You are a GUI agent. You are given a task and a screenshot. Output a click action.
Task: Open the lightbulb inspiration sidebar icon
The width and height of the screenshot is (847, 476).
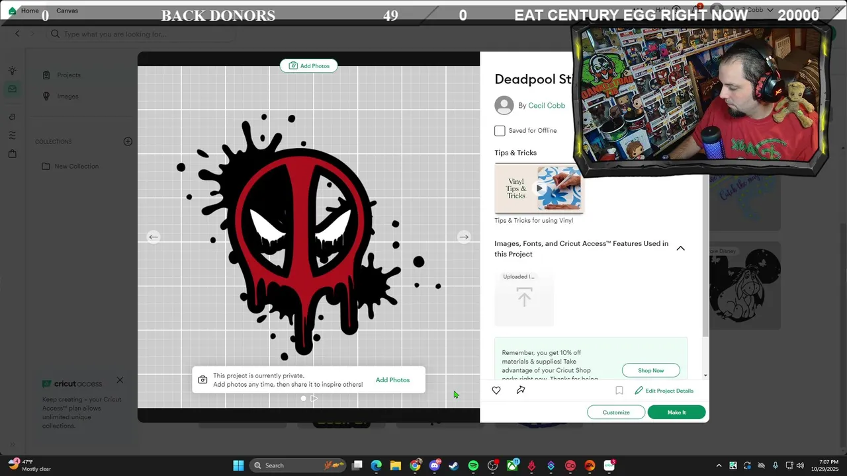[x=12, y=71]
